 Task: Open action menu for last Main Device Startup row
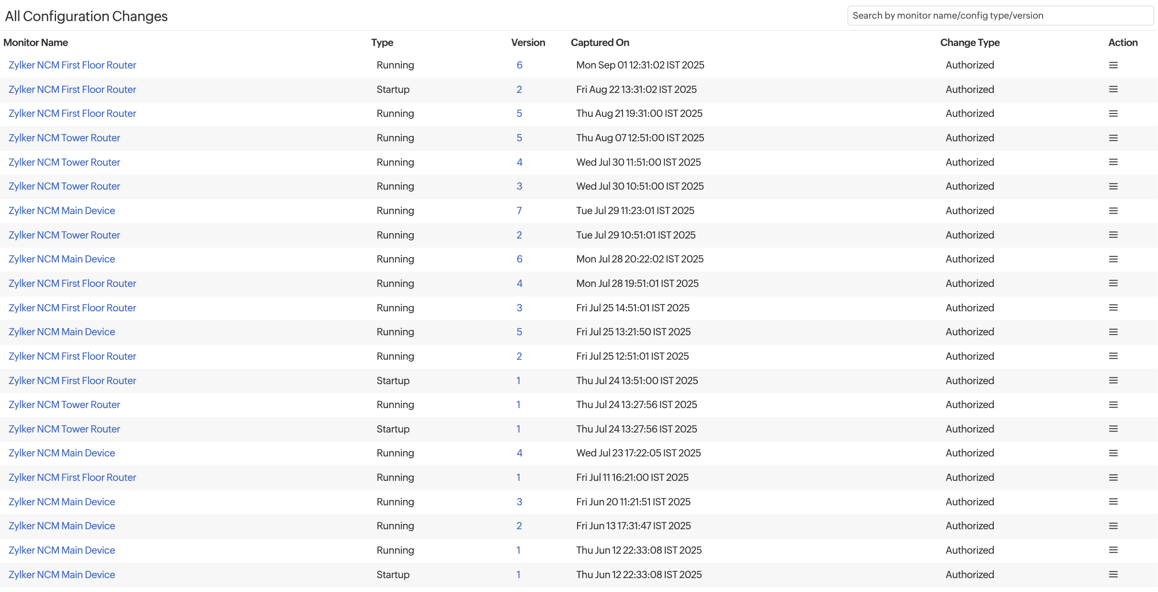1113,575
